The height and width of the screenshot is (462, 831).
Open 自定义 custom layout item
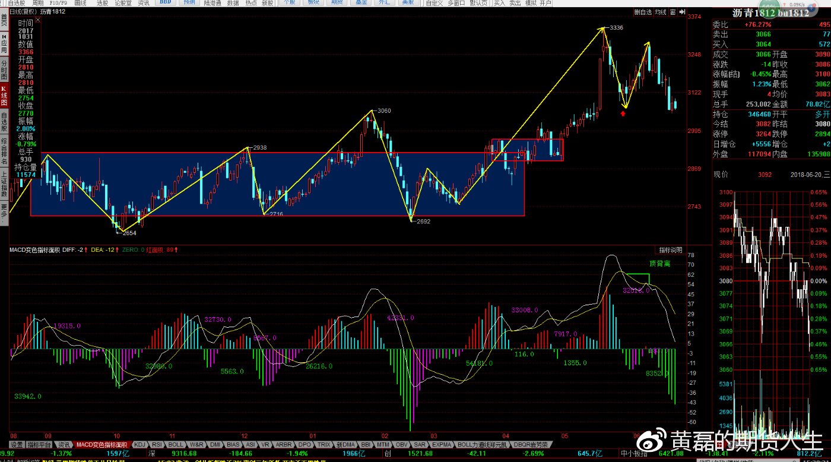point(434,3)
